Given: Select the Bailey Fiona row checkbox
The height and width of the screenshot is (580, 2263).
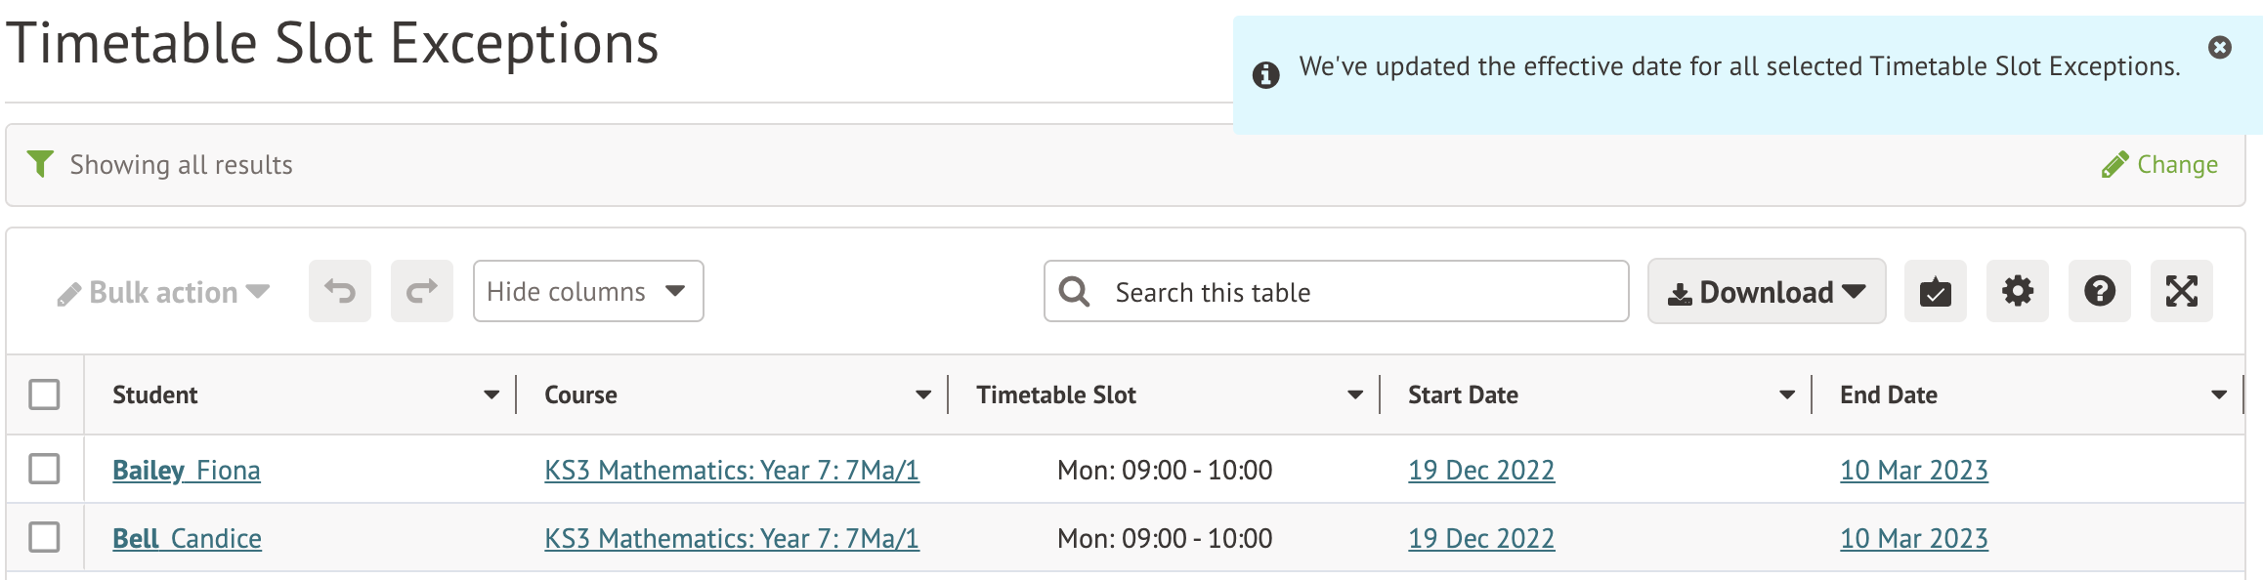Looking at the screenshot, I should [44, 469].
